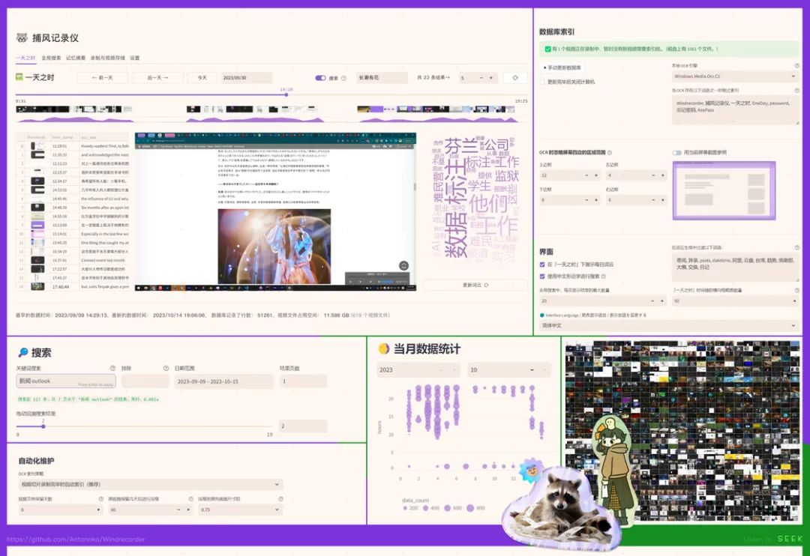Screen dimensions: 810x556
Task: Open 简体中文 interface language dropdown
Action: tap(669, 326)
